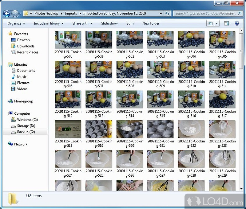
Task: Click the refresh button beside address bar
Action: point(168,14)
